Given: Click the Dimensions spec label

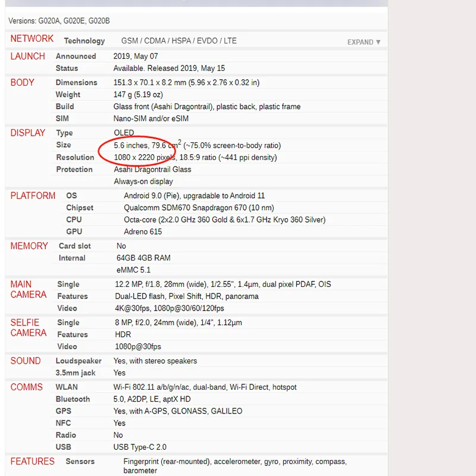Looking at the screenshot, I should coord(77,83).
